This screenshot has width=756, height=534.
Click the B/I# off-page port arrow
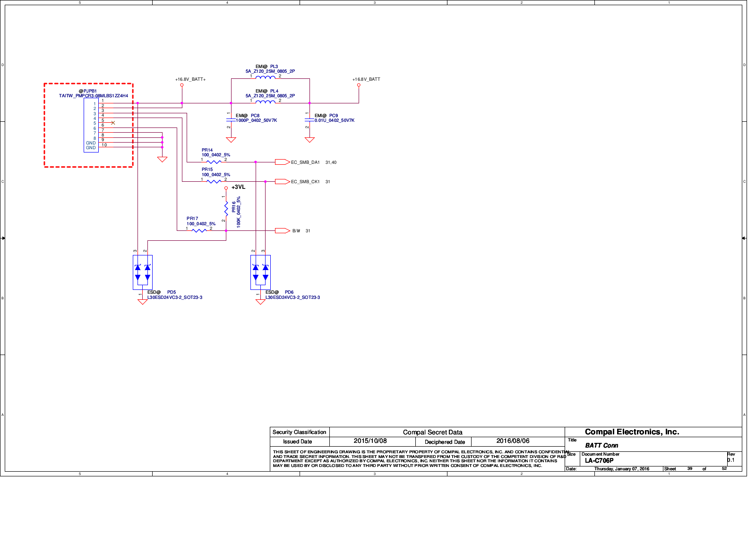(x=282, y=230)
